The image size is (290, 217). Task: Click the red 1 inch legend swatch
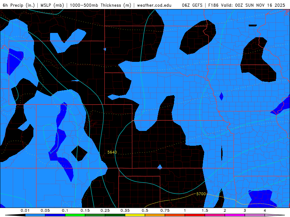pyautogui.click(x=195, y=215)
